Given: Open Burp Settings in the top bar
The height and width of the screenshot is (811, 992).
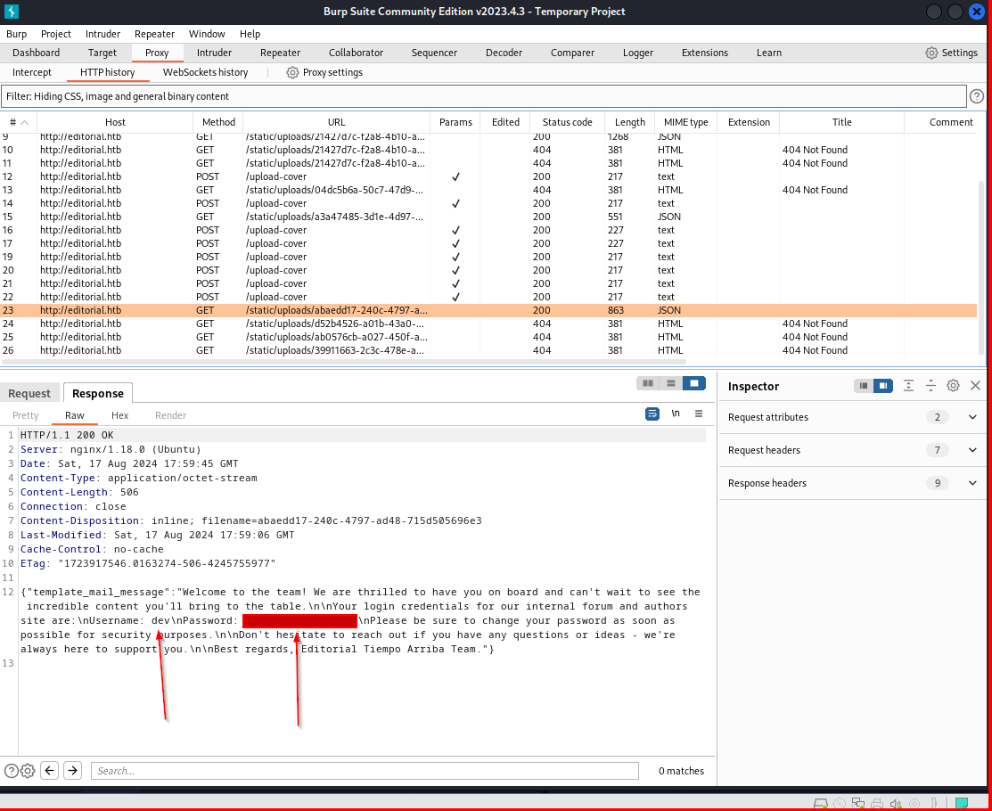Looking at the screenshot, I should tap(952, 53).
